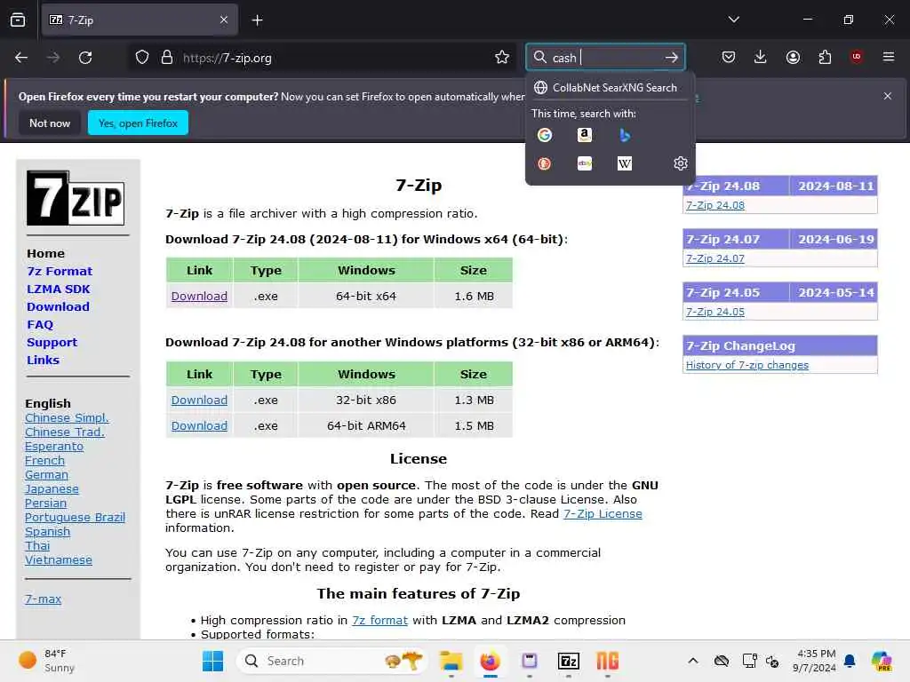Open Firefox application hamburger menu

point(889,57)
